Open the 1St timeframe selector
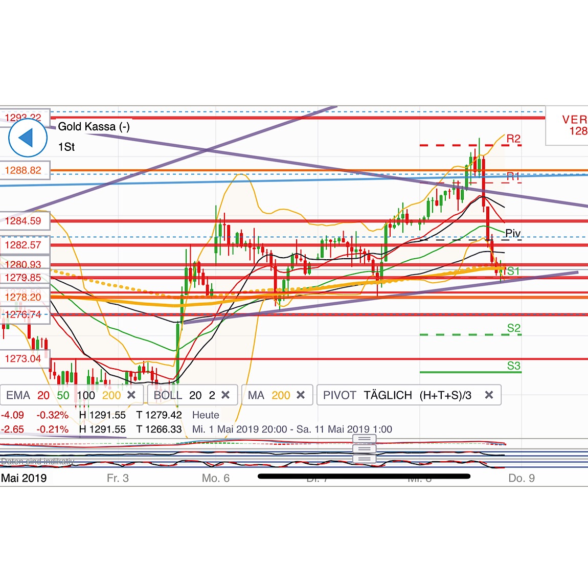Screen dimensions: 588x588 click(x=66, y=147)
